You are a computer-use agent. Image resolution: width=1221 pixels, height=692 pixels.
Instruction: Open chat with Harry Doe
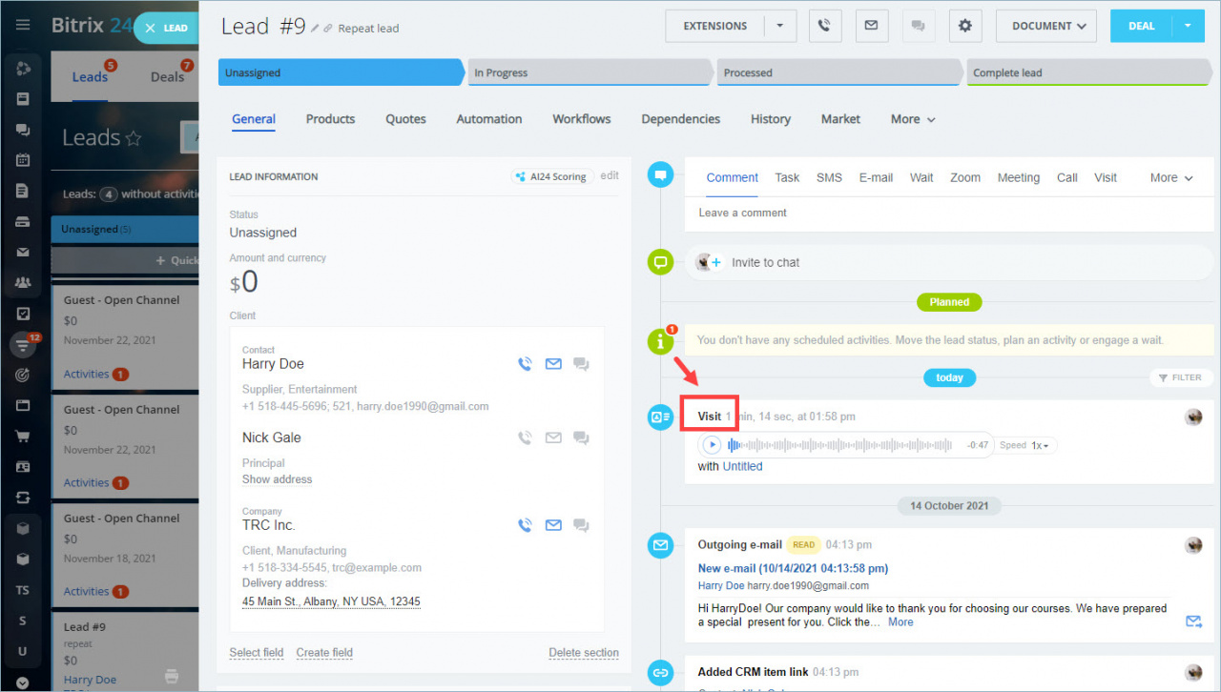click(581, 363)
